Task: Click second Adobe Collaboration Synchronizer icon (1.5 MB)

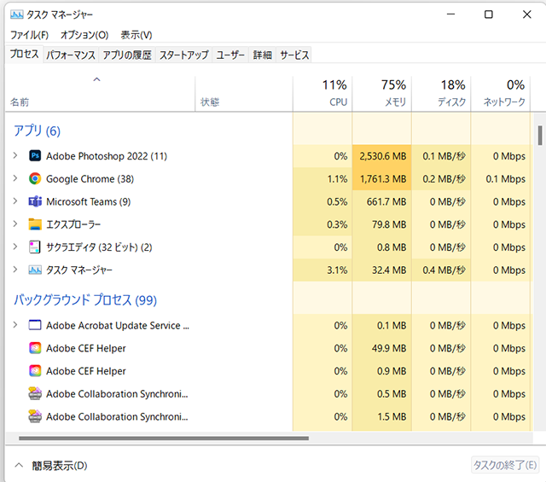Action: [x=35, y=416]
